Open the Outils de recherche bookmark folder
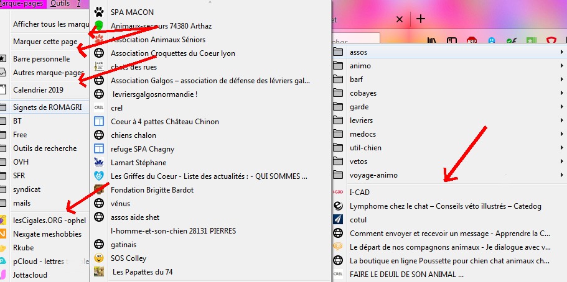Viewport: 567px width, 282px height. click(x=44, y=148)
